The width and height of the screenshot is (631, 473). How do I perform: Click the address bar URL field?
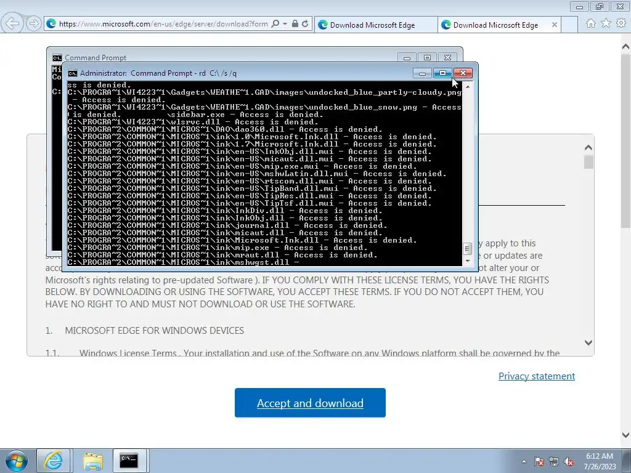(163, 24)
